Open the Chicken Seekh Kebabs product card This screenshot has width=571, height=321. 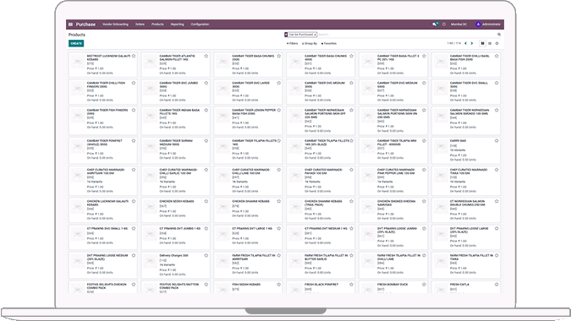click(x=175, y=209)
